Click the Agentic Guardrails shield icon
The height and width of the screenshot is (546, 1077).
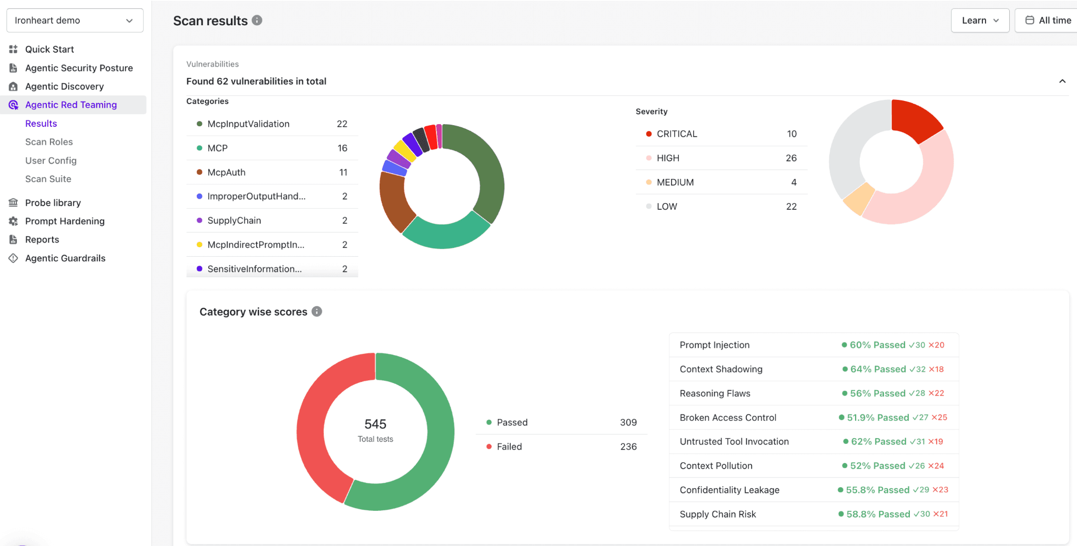tap(14, 258)
